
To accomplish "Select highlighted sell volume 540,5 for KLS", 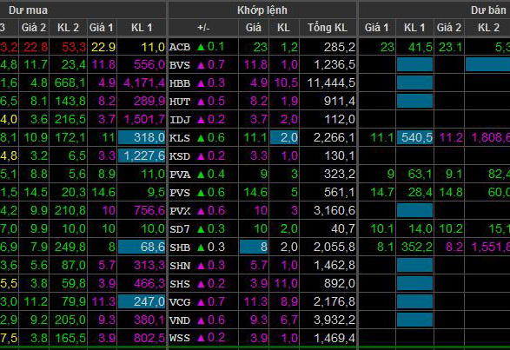I will [x=414, y=137].
